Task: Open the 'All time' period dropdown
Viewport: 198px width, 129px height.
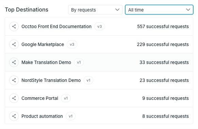Action: pos(159,10)
